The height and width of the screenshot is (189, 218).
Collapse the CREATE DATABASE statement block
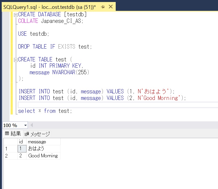16,15
